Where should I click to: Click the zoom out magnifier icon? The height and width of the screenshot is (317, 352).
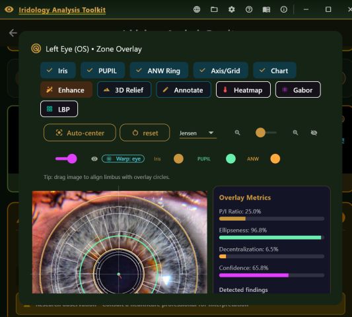point(237,133)
